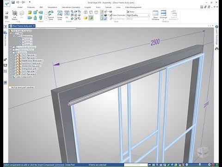Image resolution: width=222 pixels, height=167 pixels.
Task: Toggle visibility of 25x25 Pipe.asm:1
Action: pos(14,55)
